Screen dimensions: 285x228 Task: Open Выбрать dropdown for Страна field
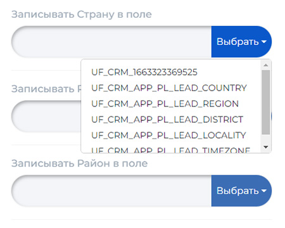pyautogui.click(x=241, y=42)
